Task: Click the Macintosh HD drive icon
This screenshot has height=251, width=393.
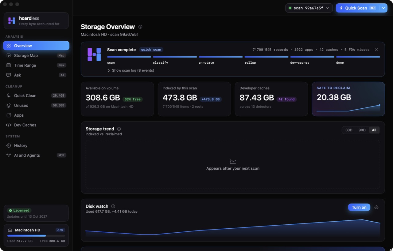Action: (10, 230)
